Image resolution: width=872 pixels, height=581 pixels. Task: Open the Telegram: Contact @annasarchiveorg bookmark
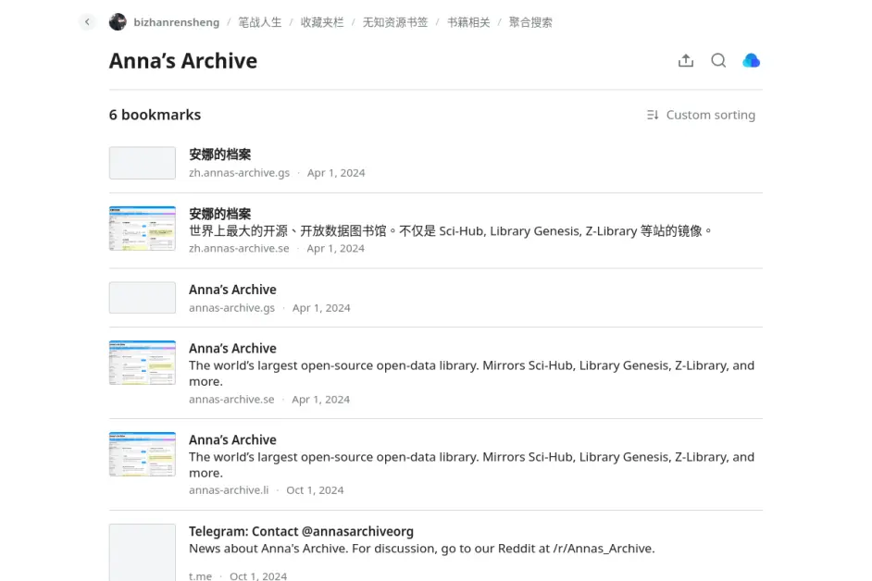click(x=301, y=531)
